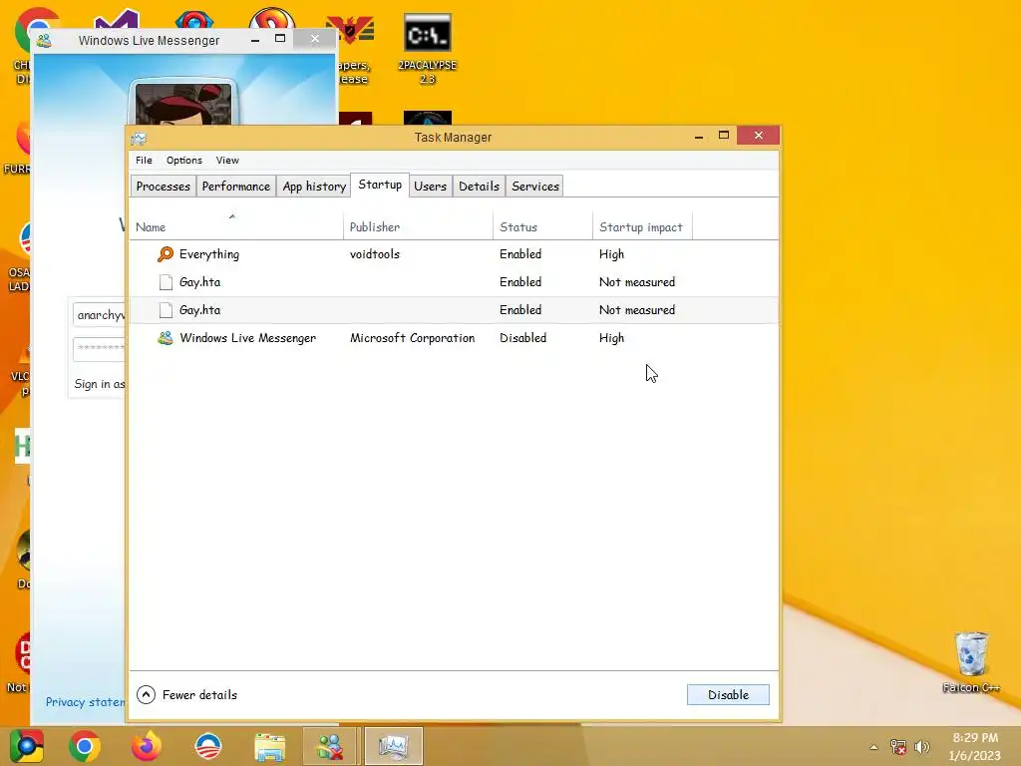Click Microsoft Corporation publisher cell

pos(412,337)
